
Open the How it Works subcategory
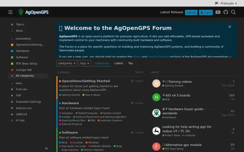click(x=91, y=95)
